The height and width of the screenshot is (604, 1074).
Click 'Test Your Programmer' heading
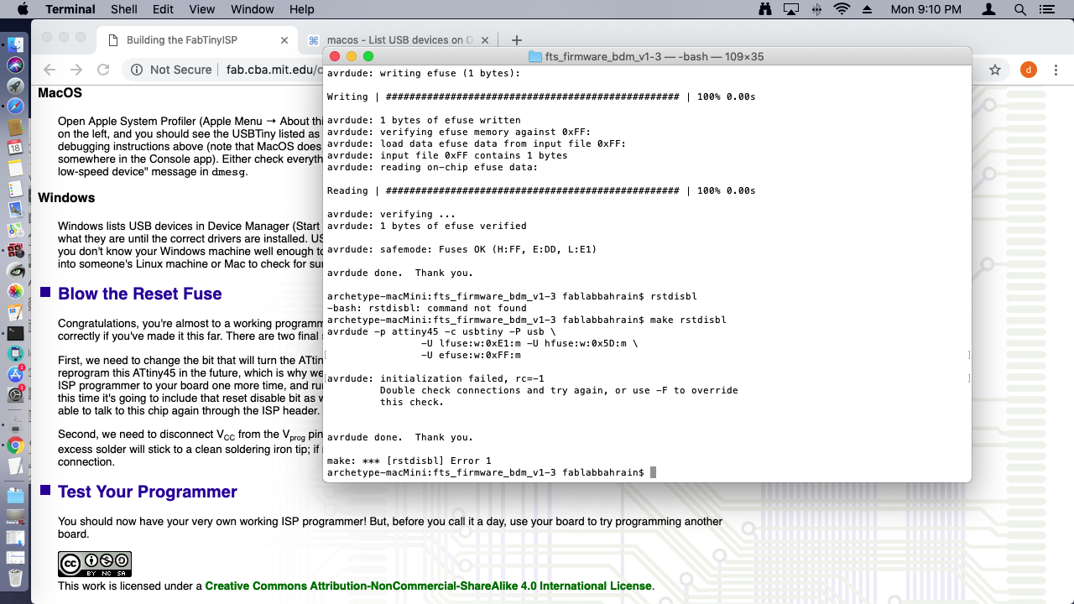[148, 492]
